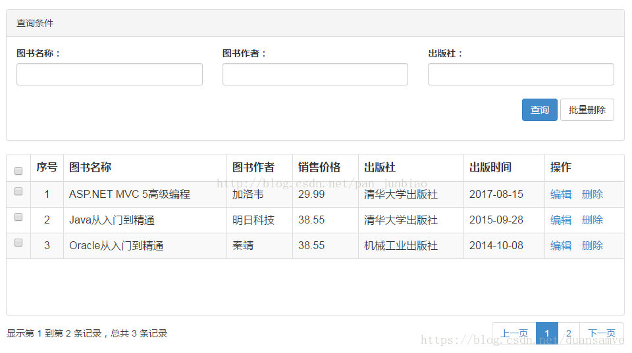Go to next page with 下一页

point(602,333)
